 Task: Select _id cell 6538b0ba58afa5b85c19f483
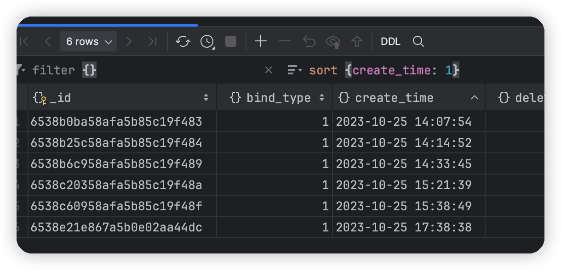pos(122,122)
